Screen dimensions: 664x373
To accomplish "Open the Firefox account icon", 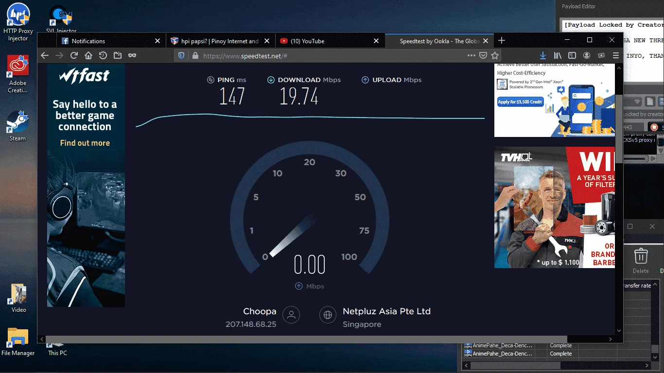I will click(587, 56).
